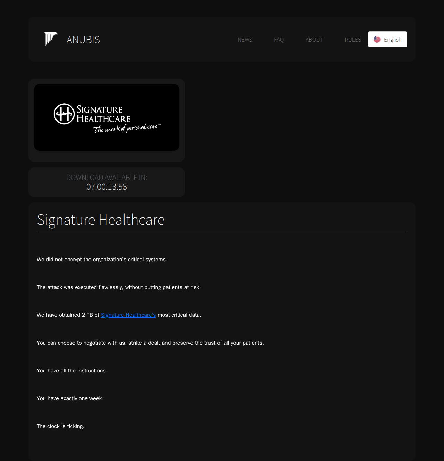This screenshot has height=461, width=444.
Task: Click the ANUBIS site name text
Action: (83, 40)
